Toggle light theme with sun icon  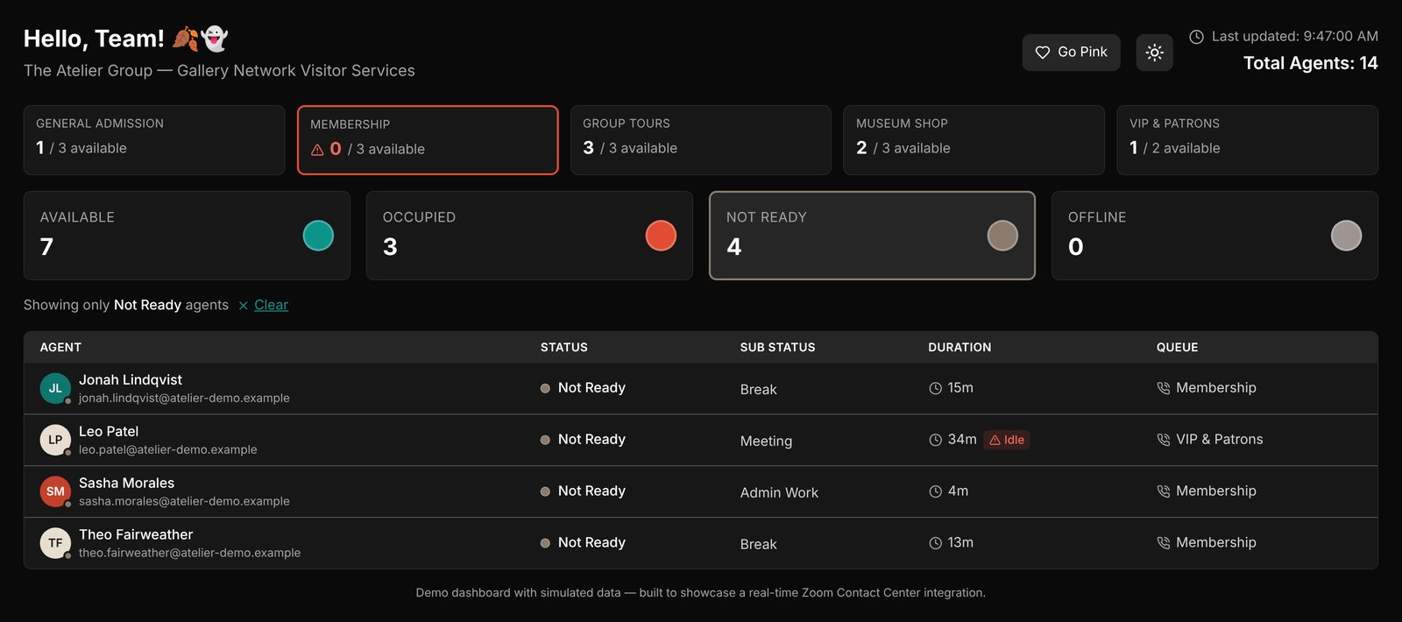pyautogui.click(x=1155, y=53)
